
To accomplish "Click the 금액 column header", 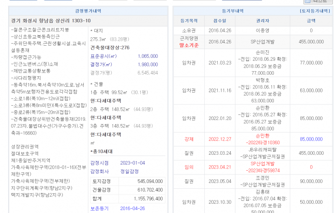I will click(311, 21).
